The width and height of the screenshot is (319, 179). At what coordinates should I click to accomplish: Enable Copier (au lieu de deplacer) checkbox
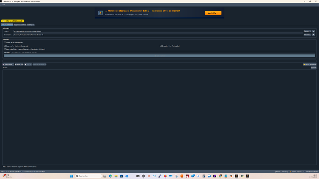pos(5,42)
